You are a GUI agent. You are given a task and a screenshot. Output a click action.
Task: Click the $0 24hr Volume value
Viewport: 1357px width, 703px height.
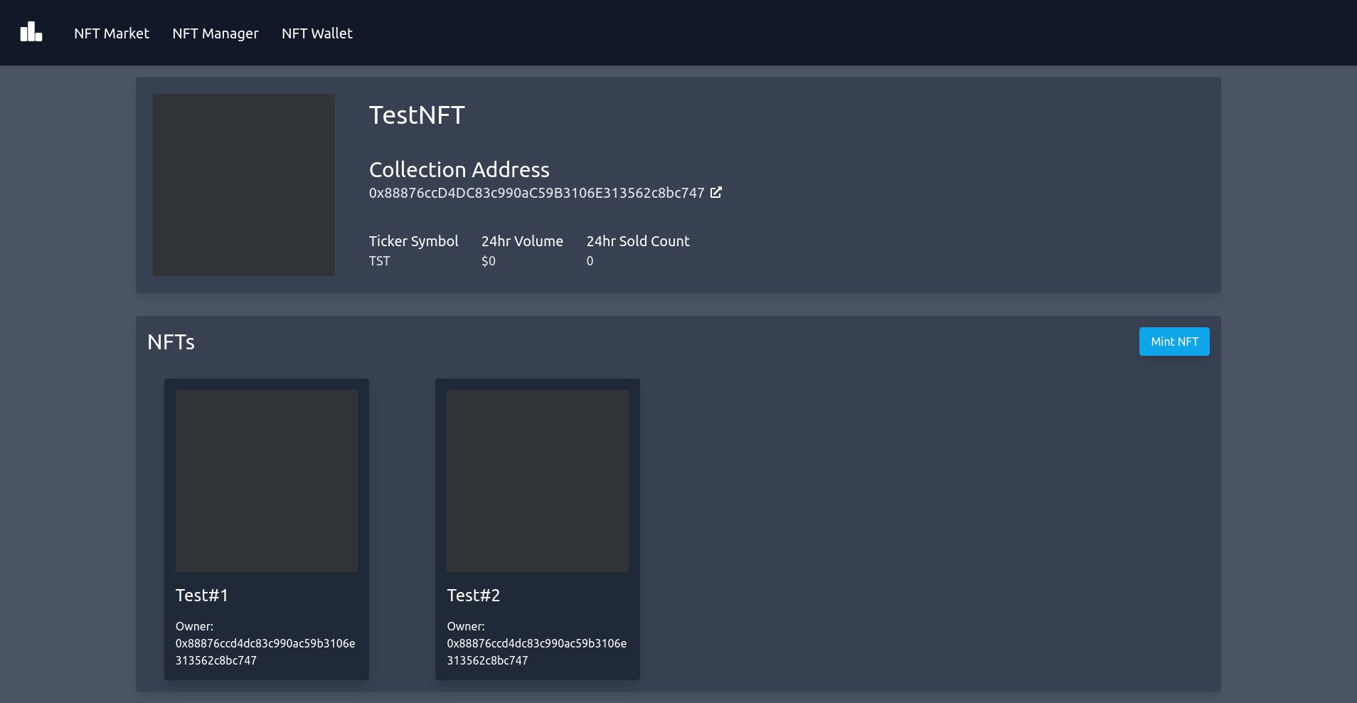click(489, 261)
